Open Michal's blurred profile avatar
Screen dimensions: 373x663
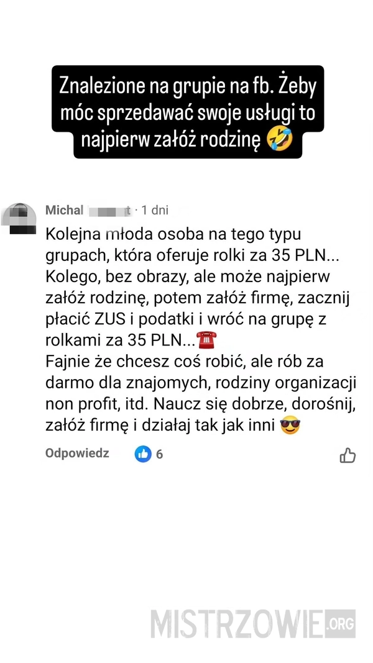pyautogui.click(x=18, y=219)
